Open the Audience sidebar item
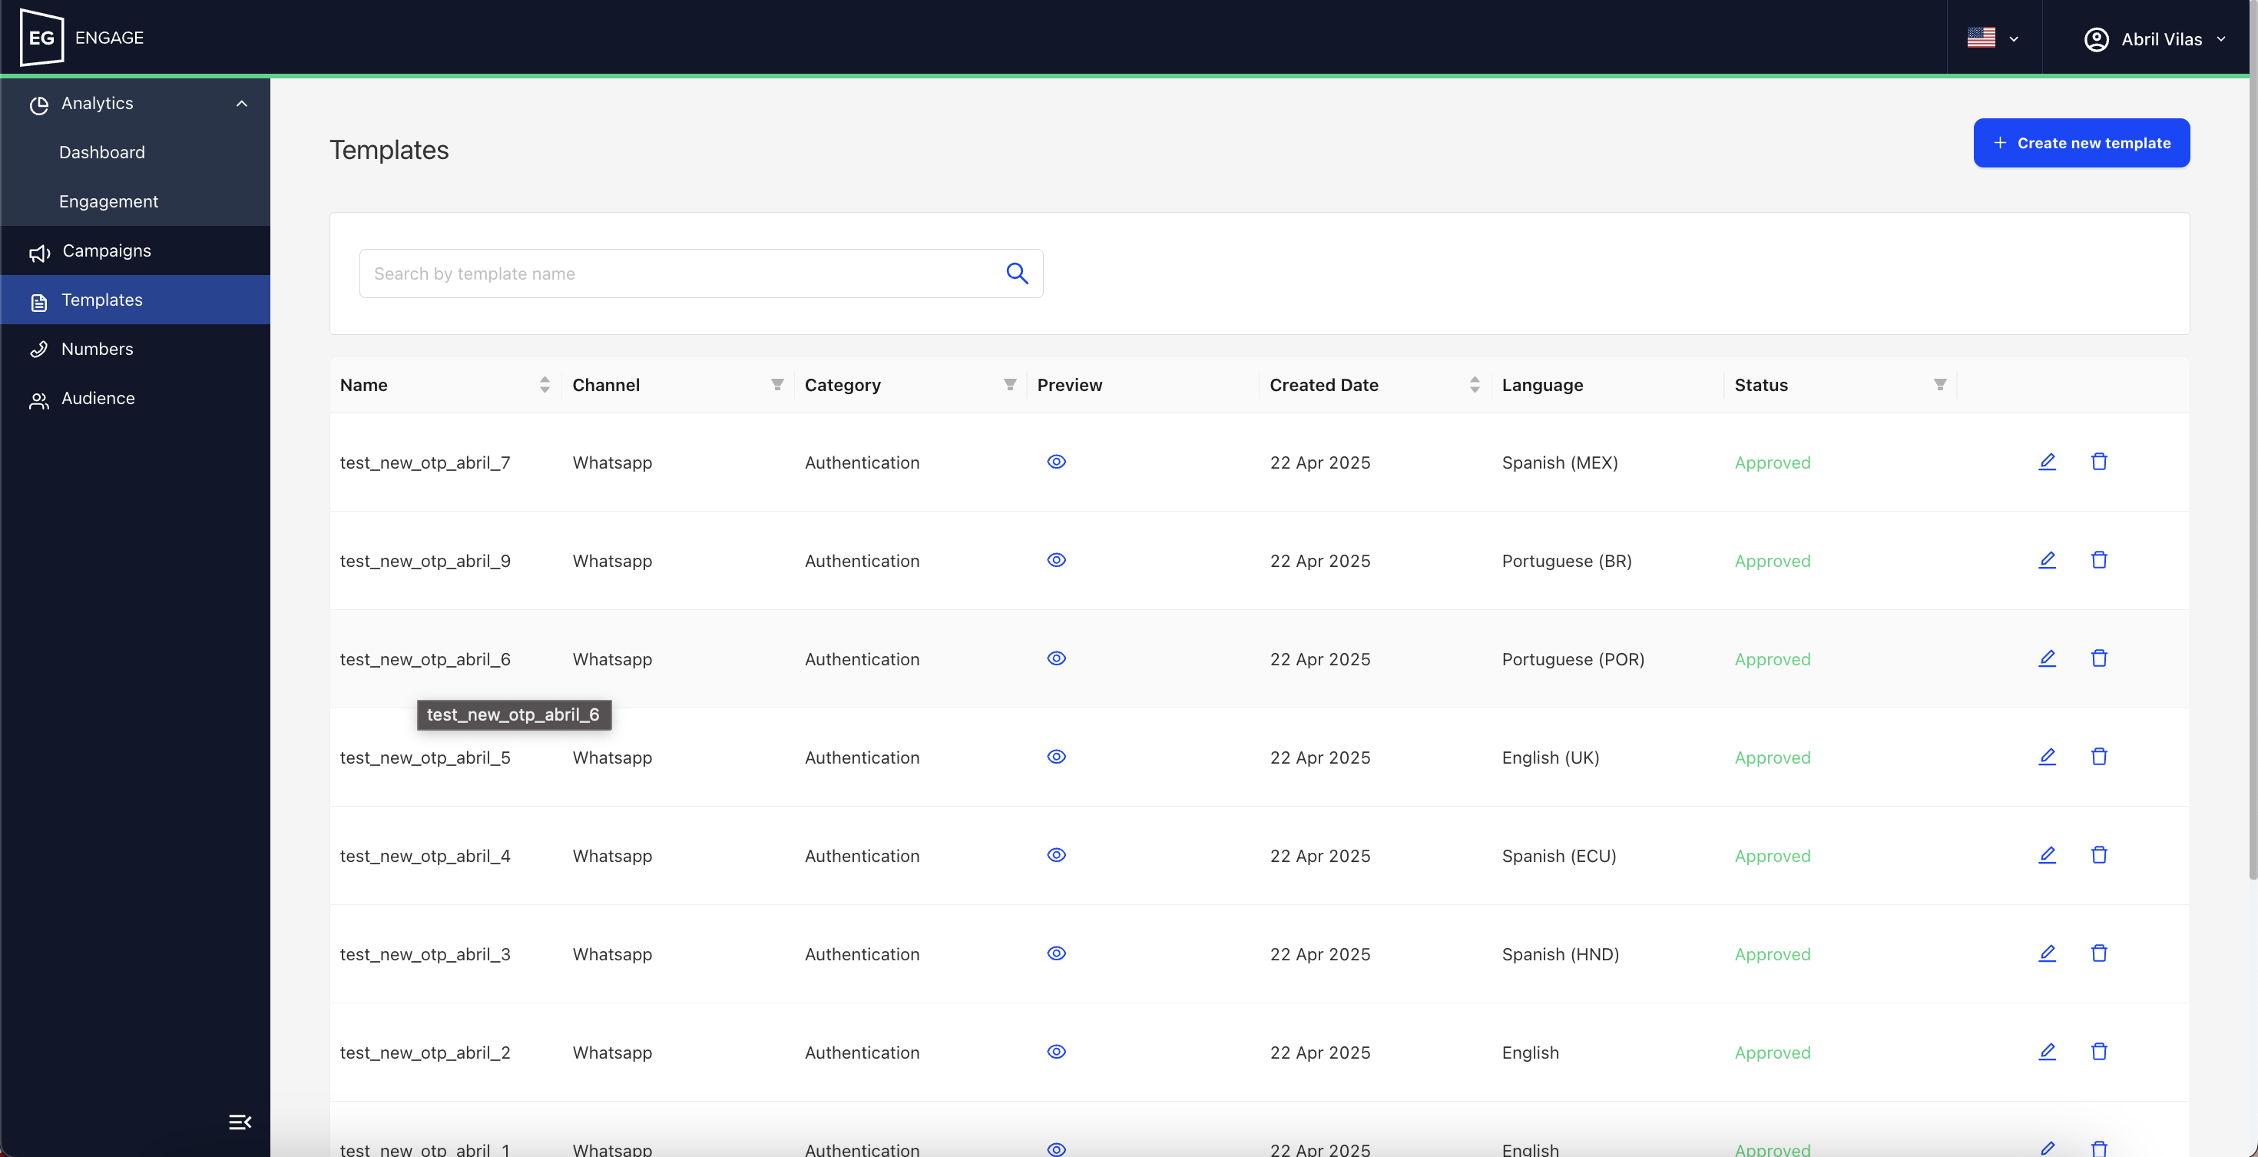Screen dimensions: 2258x1157 98,398
